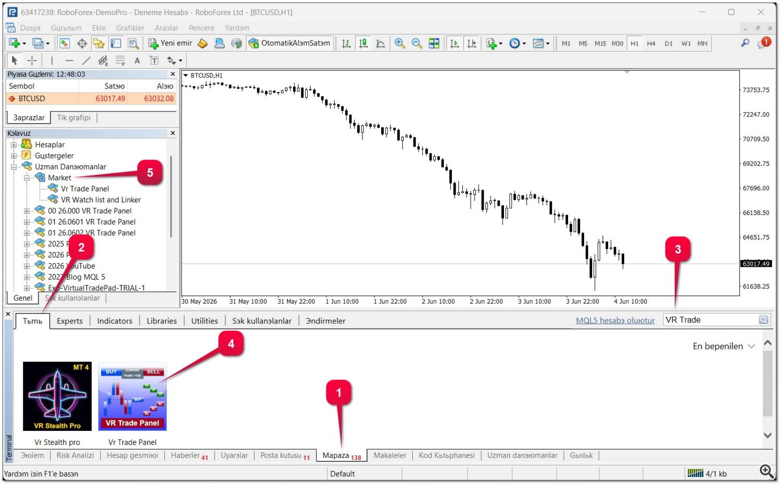Select the crosshair tool

[x=32, y=60]
